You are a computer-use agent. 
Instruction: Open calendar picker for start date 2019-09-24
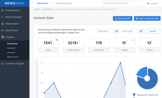click(117, 31)
